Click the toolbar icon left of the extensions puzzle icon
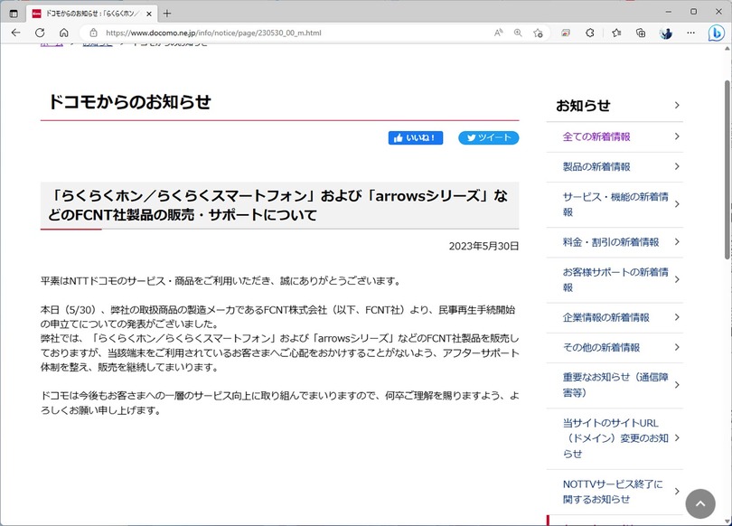The image size is (732, 526). pos(566,33)
